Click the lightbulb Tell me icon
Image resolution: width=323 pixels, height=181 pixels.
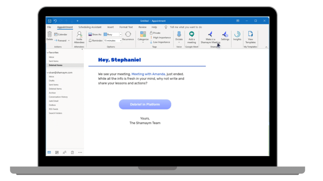(166, 27)
